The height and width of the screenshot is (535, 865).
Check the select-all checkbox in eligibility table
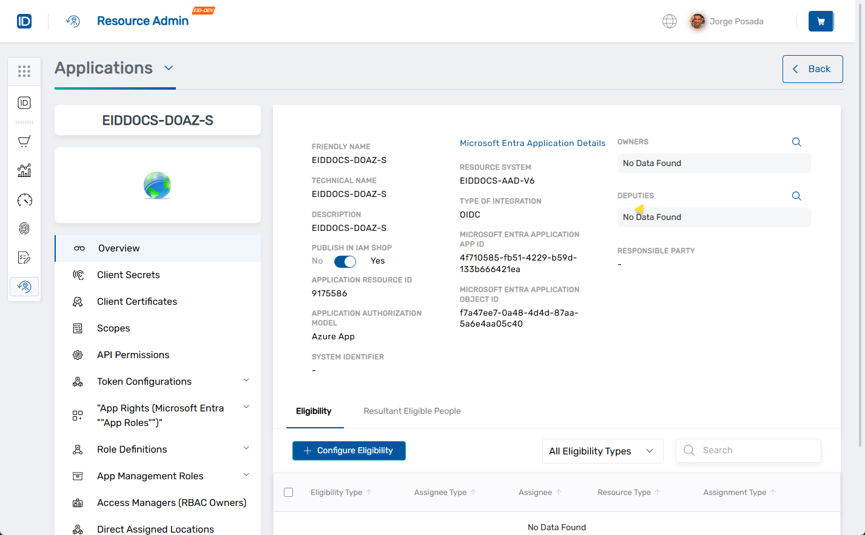tap(288, 492)
